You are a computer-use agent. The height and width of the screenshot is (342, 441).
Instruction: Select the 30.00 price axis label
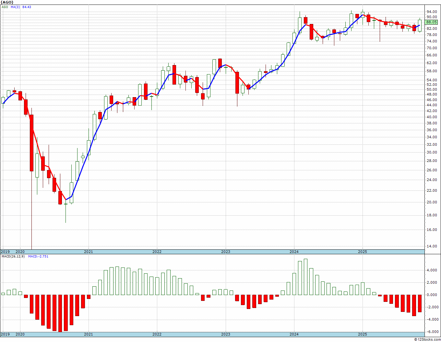[x=432, y=152]
